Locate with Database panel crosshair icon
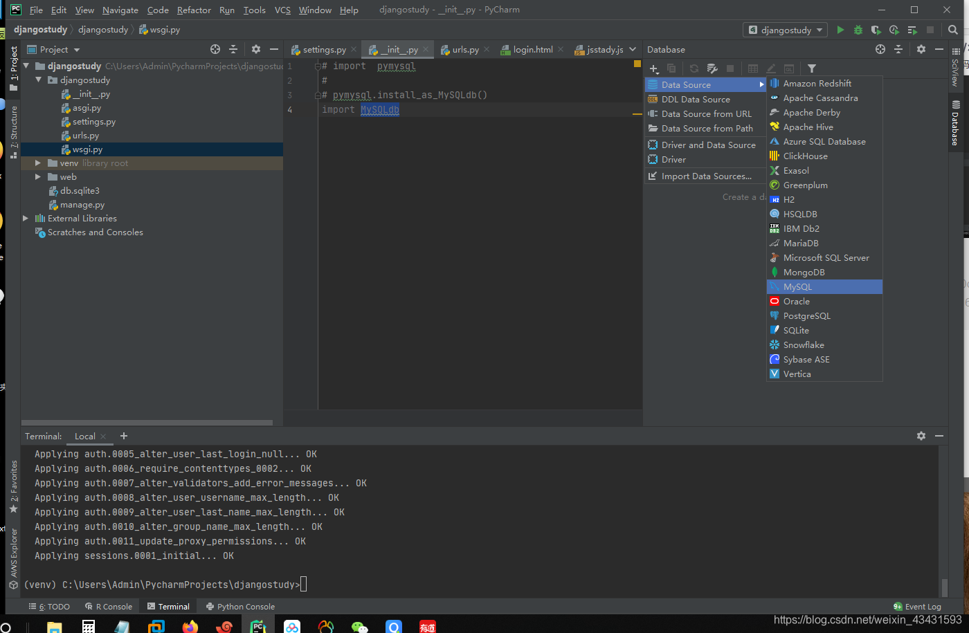Screen dimensions: 969x633 880,49
